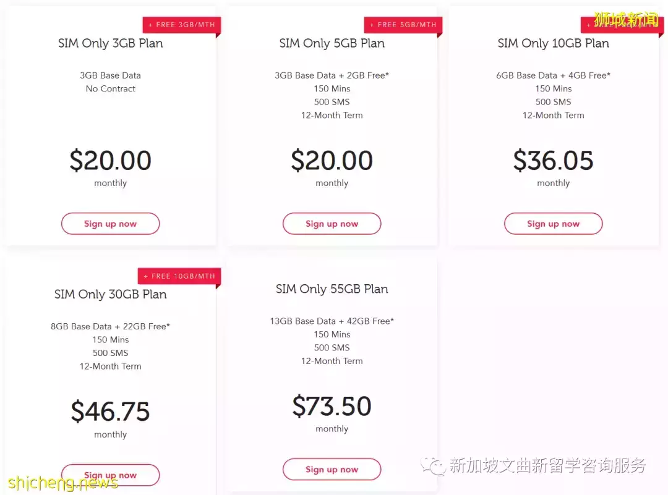Click the WeChat logo icon in watermark
668x495 pixels.
[433, 466]
